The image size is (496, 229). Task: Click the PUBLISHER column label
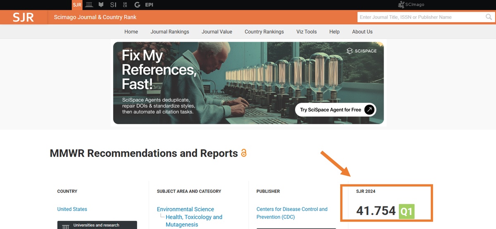[x=268, y=191]
